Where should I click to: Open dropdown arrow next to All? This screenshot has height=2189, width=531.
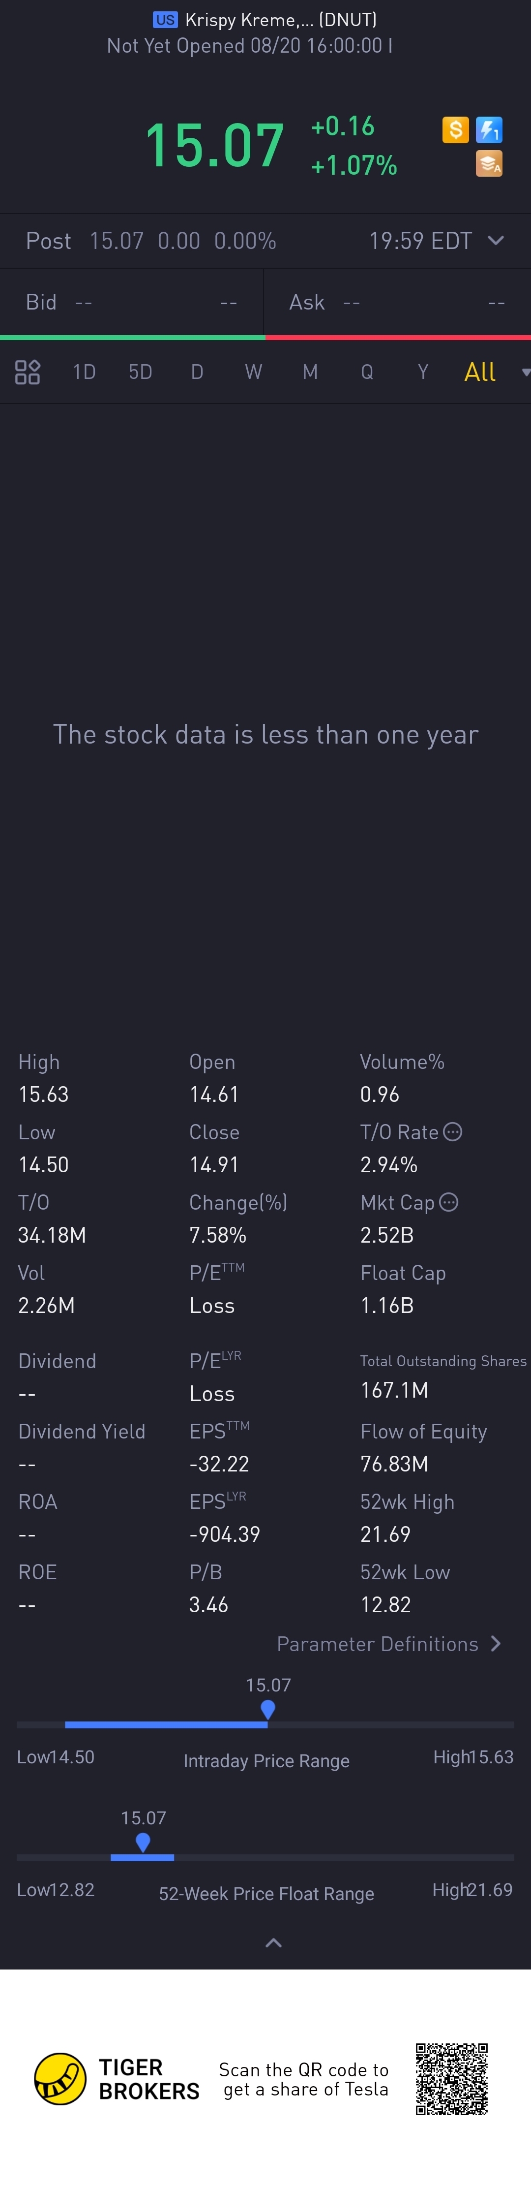coord(525,372)
